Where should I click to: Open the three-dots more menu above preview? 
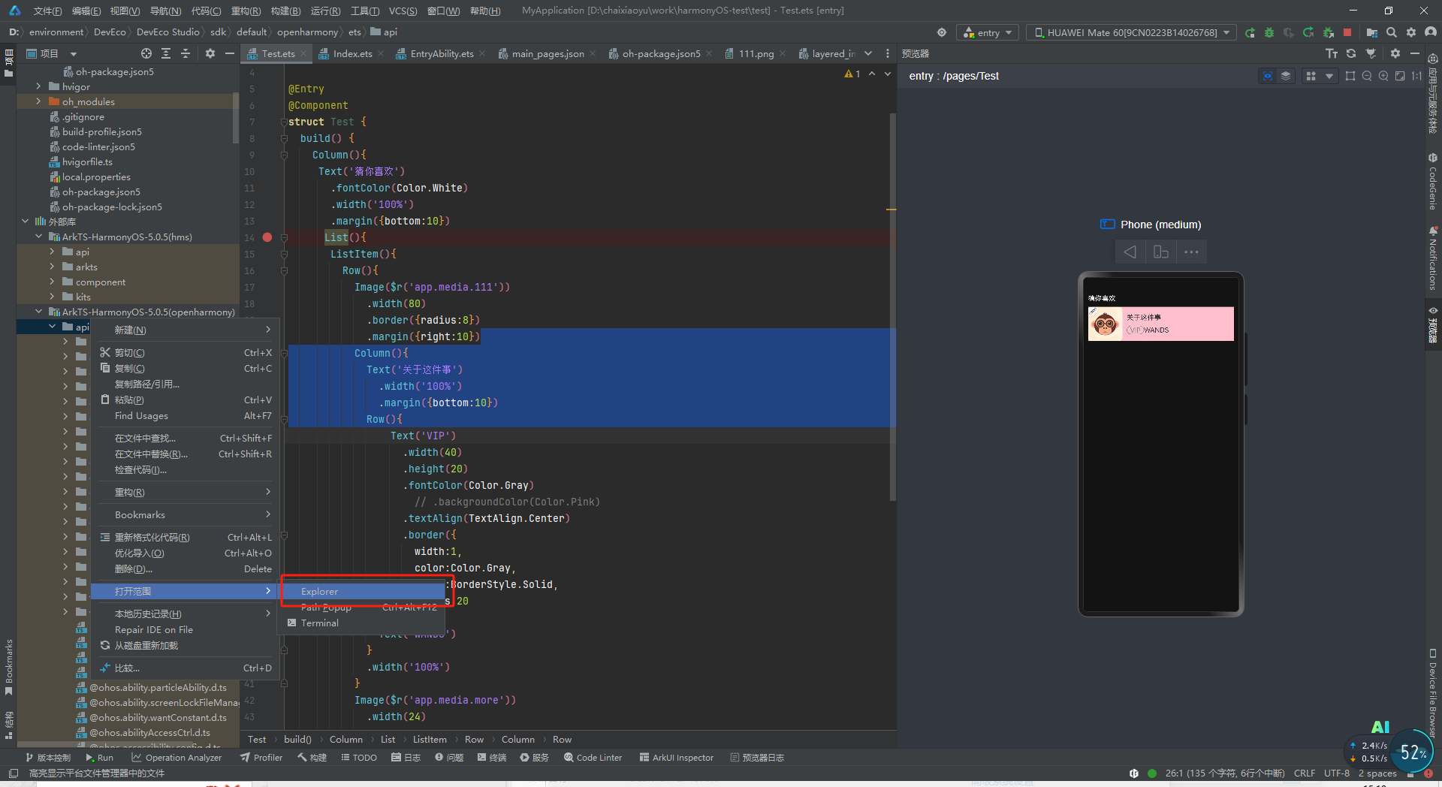click(x=1191, y=252)
